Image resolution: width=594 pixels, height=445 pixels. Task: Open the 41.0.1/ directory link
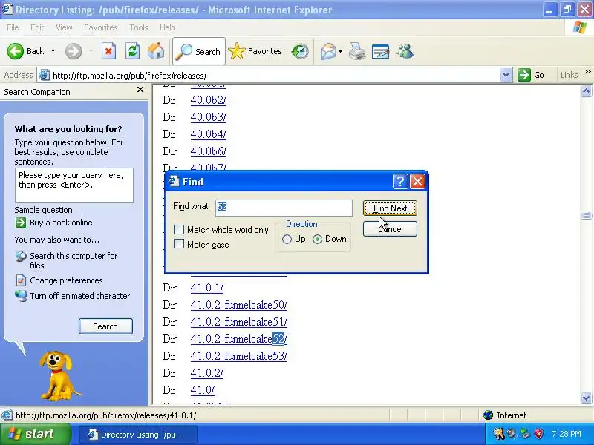tap(207, 288)
